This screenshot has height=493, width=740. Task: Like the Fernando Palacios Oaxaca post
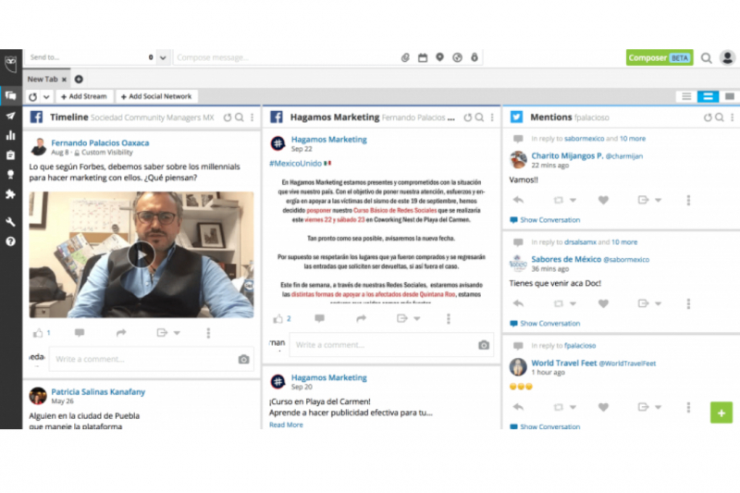(x=38, y=332)
